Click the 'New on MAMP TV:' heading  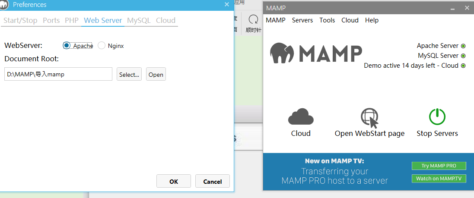pos(334,161)
